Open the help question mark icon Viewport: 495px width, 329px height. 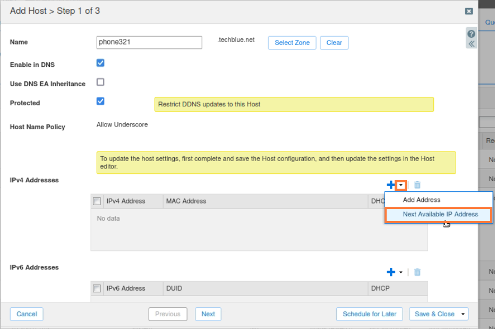471,34
